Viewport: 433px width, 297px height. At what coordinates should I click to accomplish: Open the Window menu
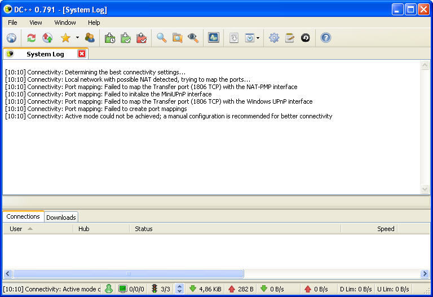(65, 23)
